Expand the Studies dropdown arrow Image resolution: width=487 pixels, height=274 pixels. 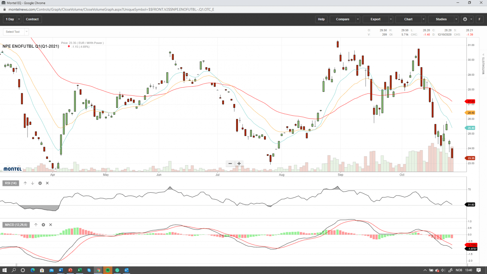[456, 19]
